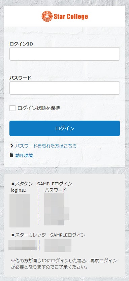Click the blurred スタケン sample login IDs
The width and height of the screenshot is (129, 281).
20,210
